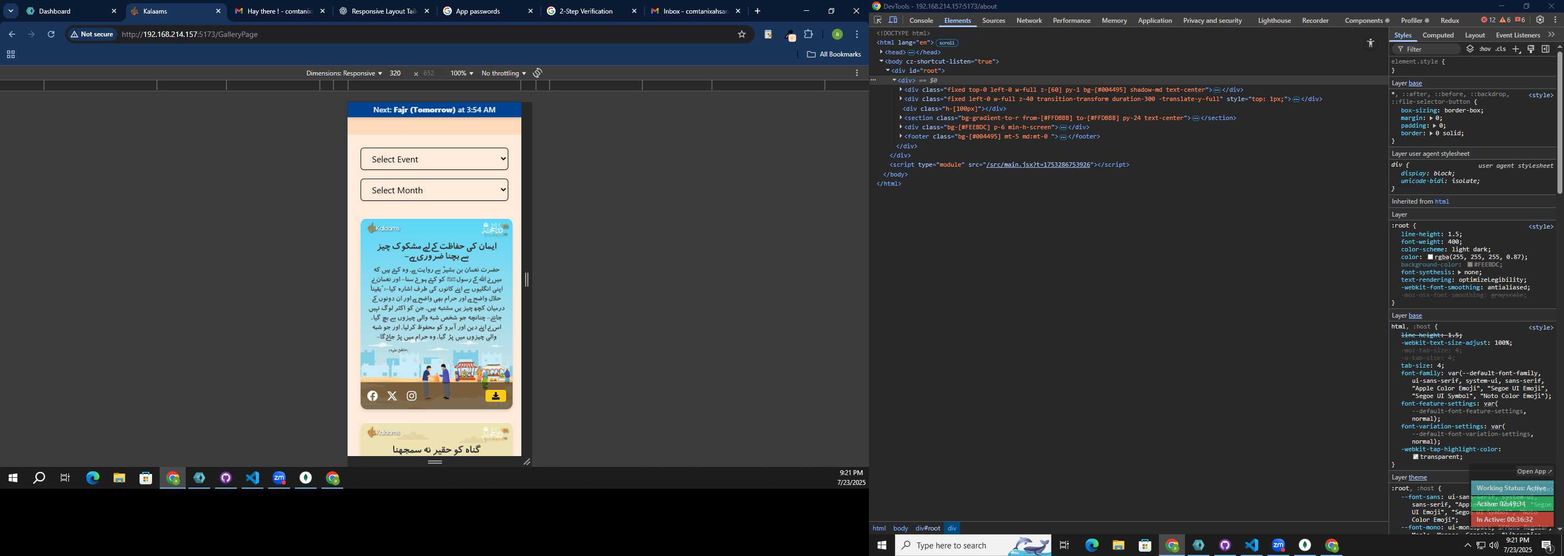
Task: Open DevTools settings gear
Action: [x=1540, y=20]
